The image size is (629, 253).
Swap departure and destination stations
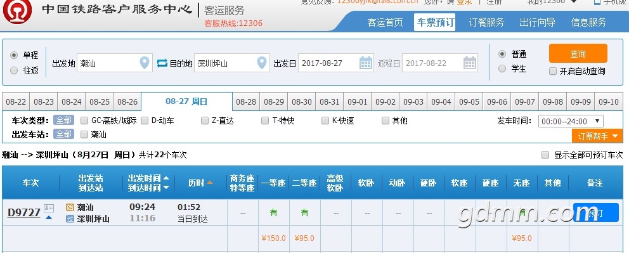click(162, 63)
